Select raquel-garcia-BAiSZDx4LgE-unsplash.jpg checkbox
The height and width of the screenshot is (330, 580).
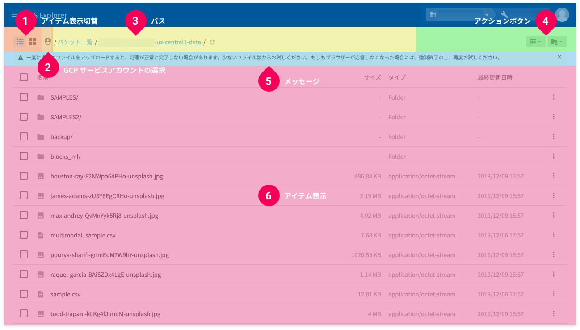[x=24, y=274]
